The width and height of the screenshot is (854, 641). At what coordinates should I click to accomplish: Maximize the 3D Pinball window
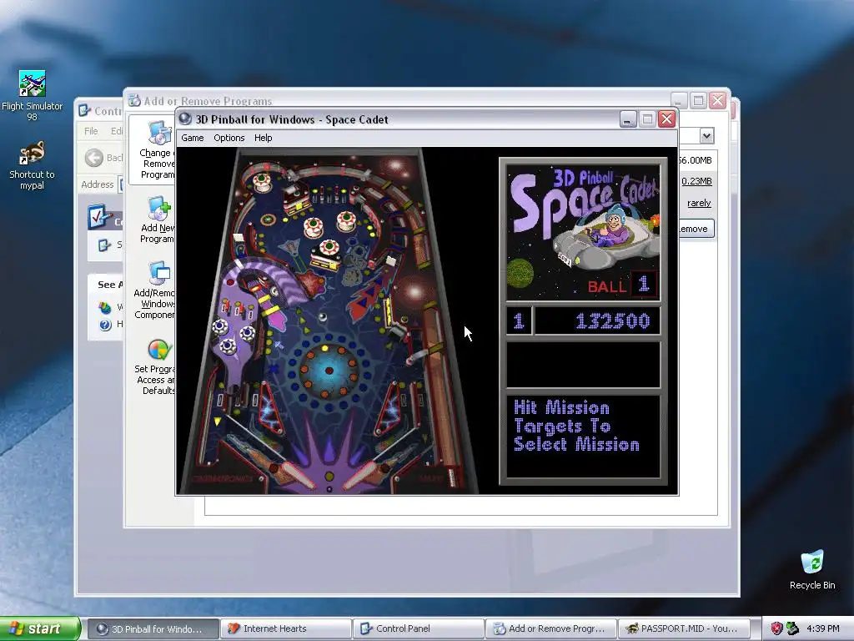(x=647, y=119)
